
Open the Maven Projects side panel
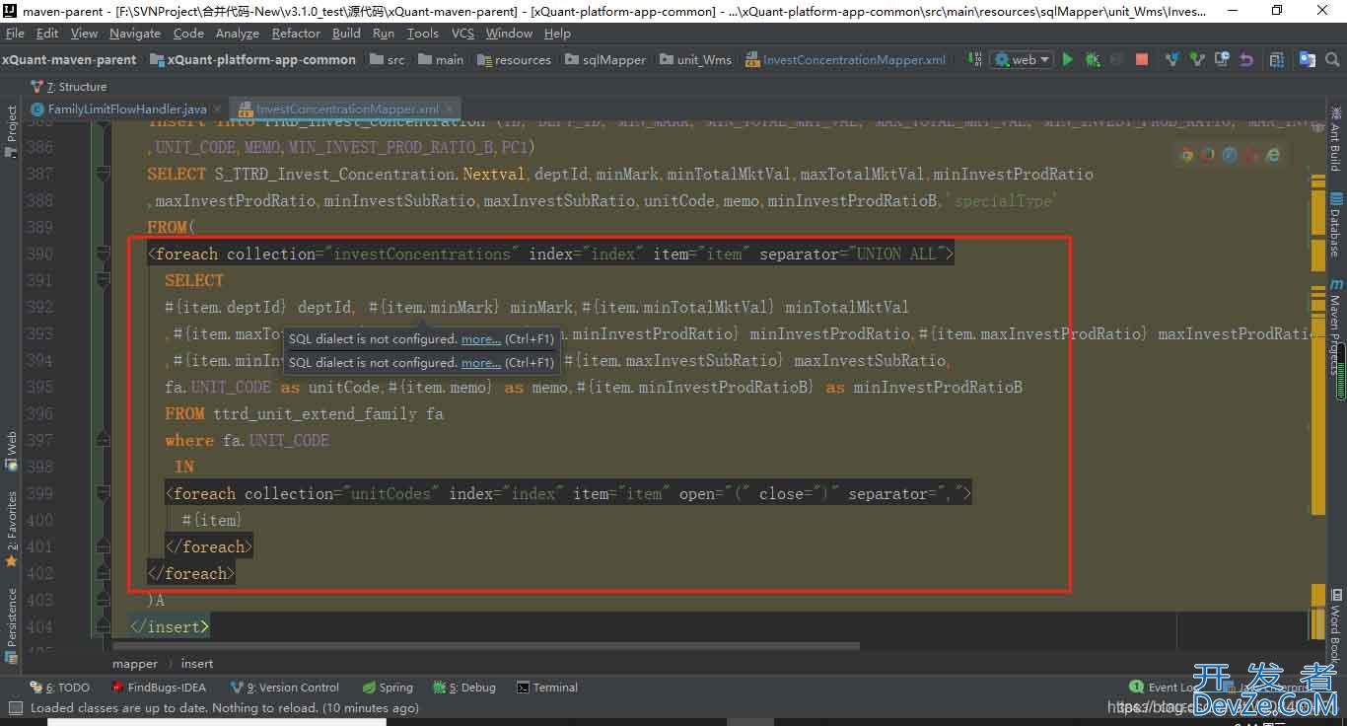(1335, 328)
